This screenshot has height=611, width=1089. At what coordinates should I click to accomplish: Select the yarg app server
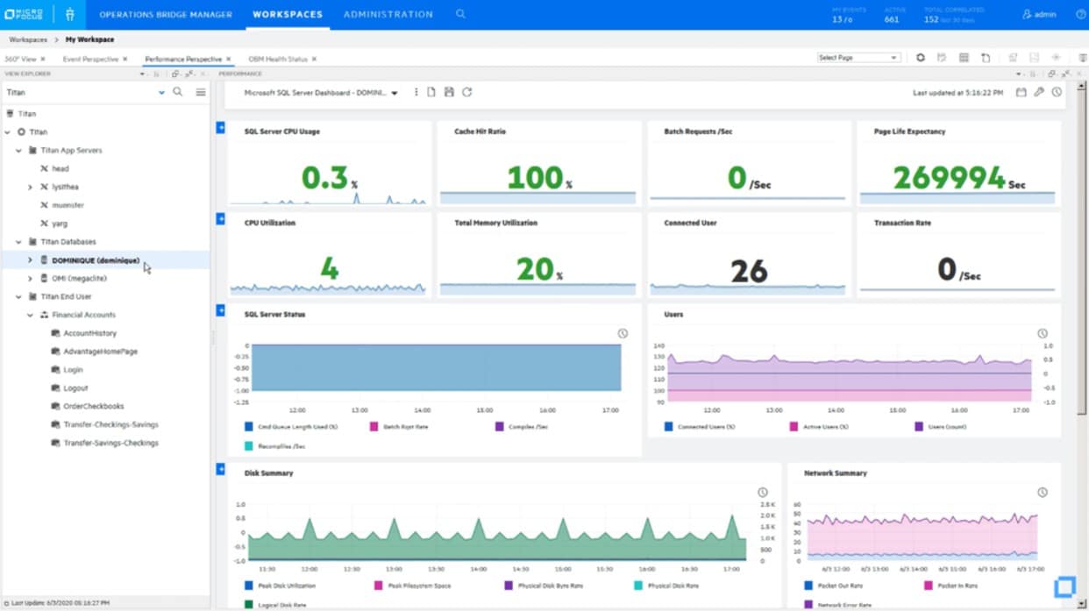tap(60, 224)
